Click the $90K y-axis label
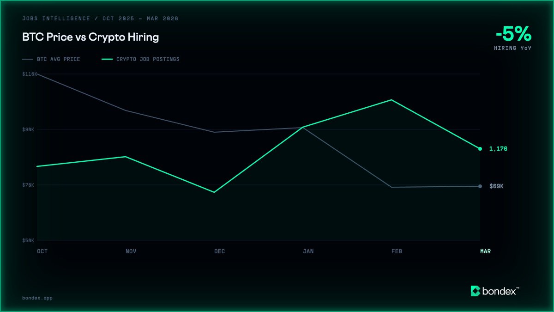 pos(28,129)
